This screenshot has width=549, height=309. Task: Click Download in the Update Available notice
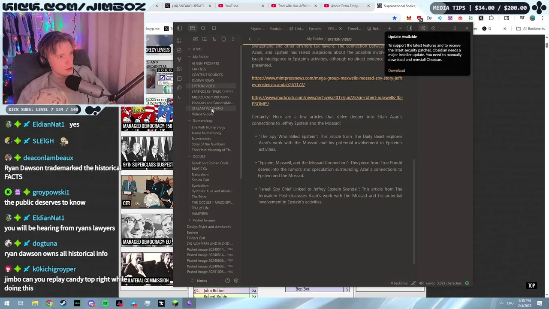[x=396, y=70]
